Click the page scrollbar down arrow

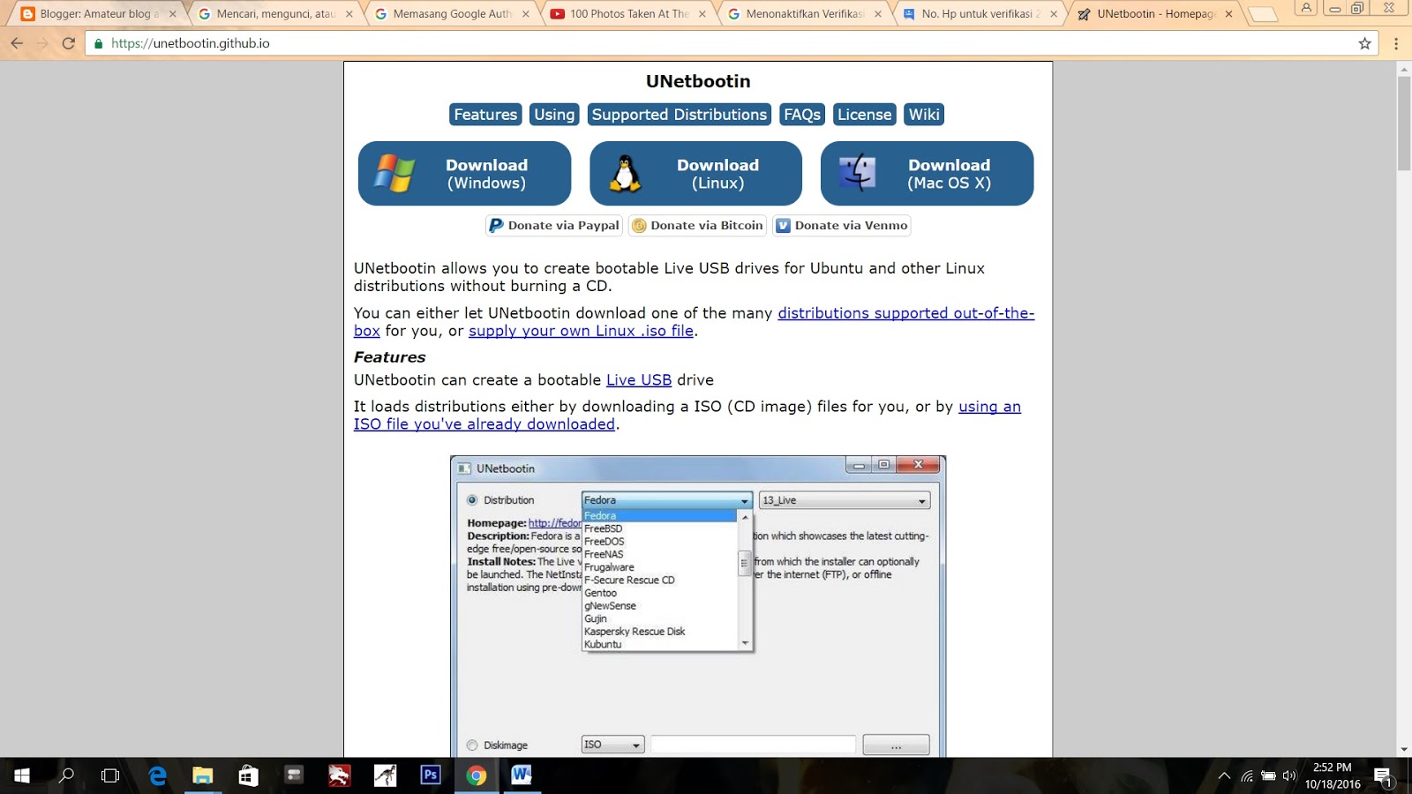click(x=1404, y=750)
